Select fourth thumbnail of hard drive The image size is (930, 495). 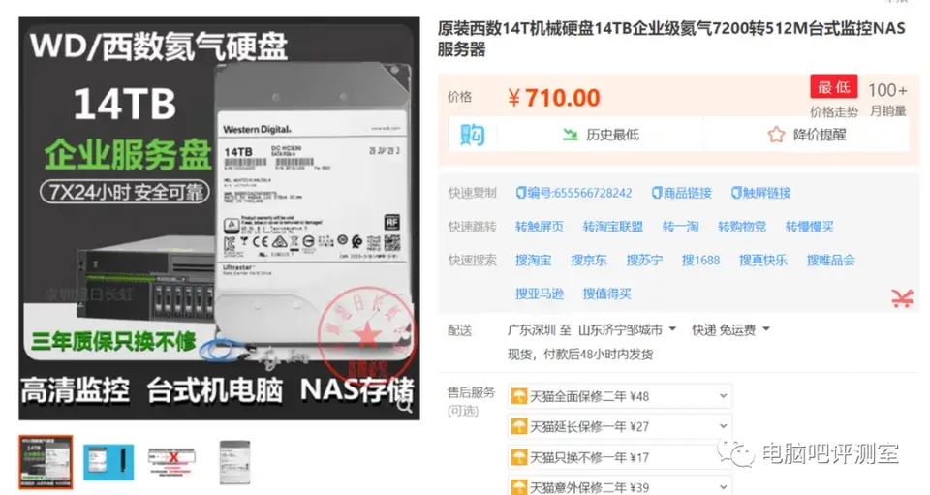click(x=234, y=462)
